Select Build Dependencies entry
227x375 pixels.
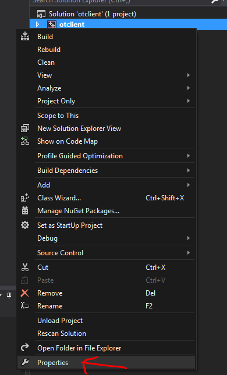tap(107, 171)
